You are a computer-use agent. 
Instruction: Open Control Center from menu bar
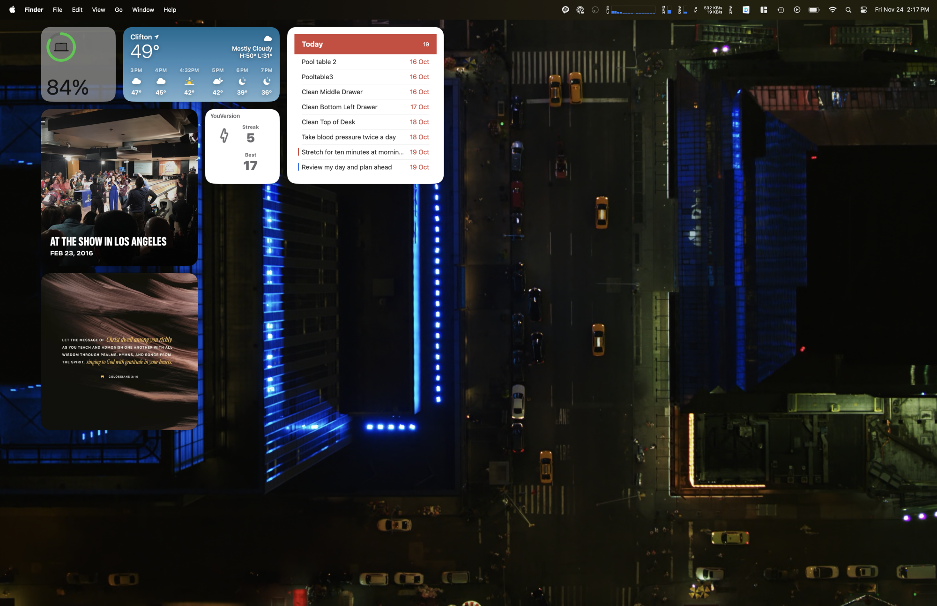[x=863, y=9]
